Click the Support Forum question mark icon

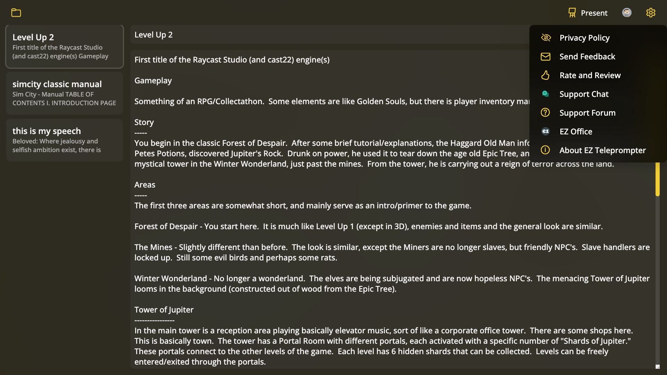click(x=546, y=112)
